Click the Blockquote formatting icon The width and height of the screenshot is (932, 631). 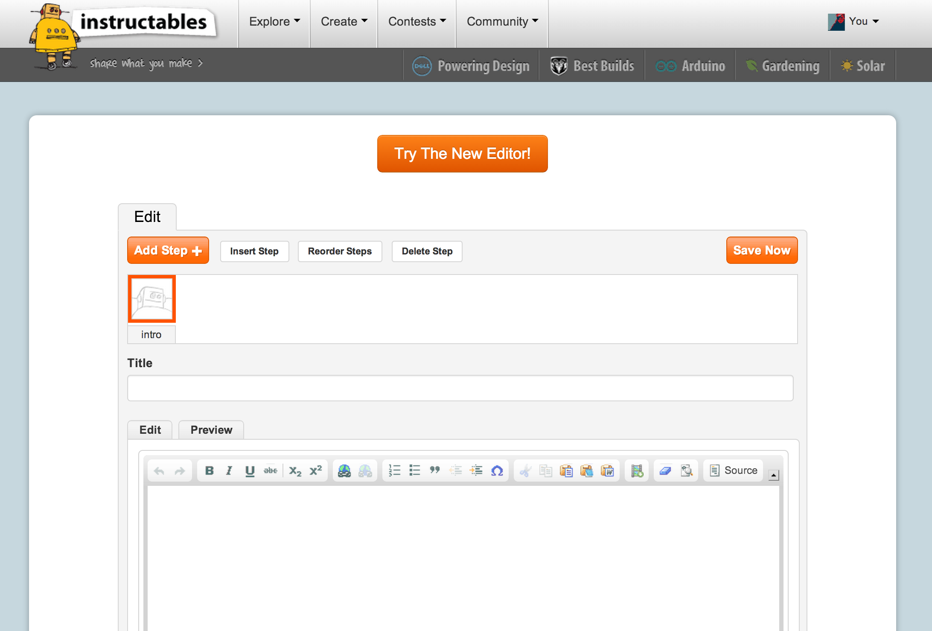tap(435, 470)
